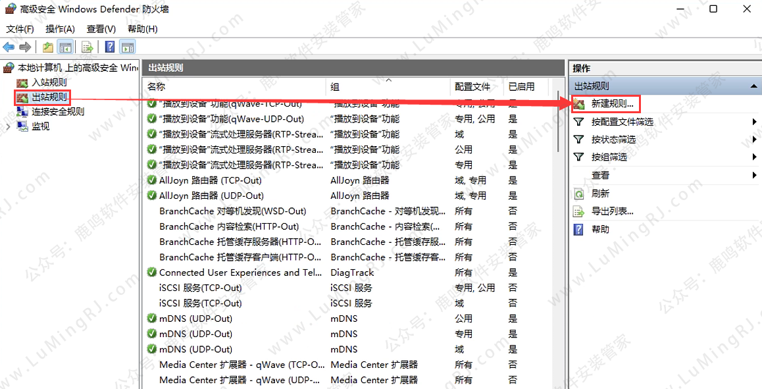Screen dimensions: 762x389
Task: Open the 查看(V) menu
Action: (x=101, y=29)
